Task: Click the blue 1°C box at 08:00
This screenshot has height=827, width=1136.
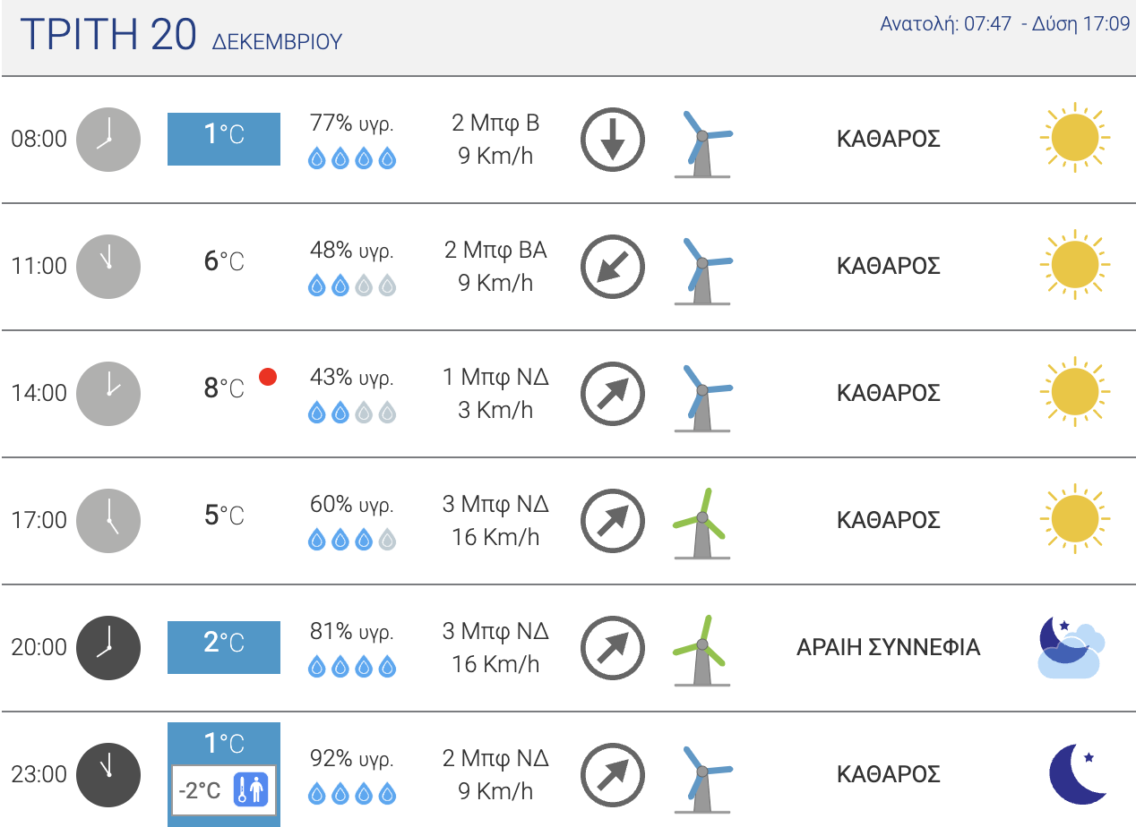Action: tap(224, 139)
